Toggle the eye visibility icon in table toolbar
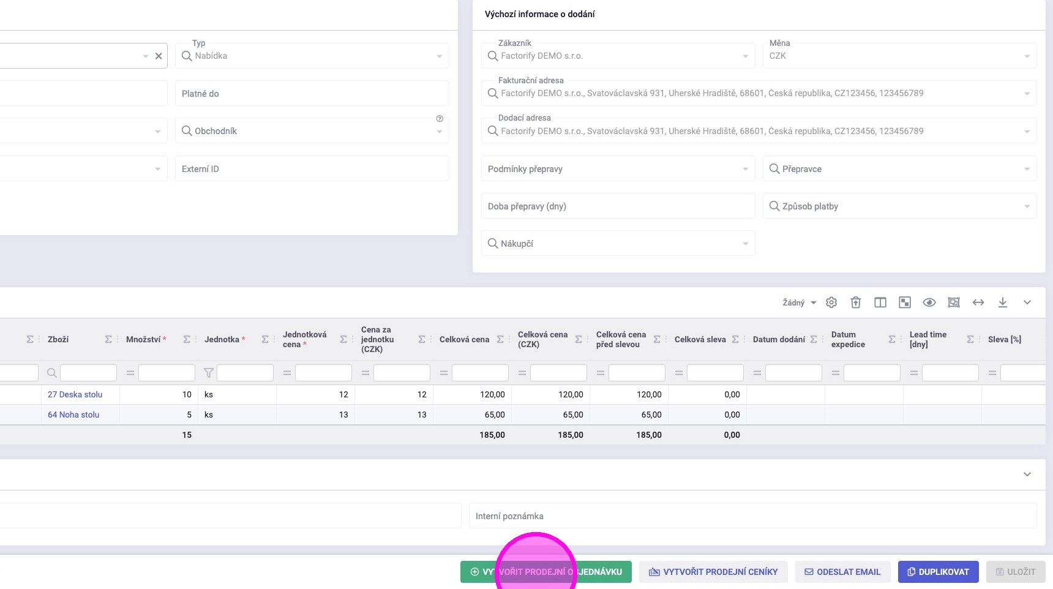 pos(929,302)
